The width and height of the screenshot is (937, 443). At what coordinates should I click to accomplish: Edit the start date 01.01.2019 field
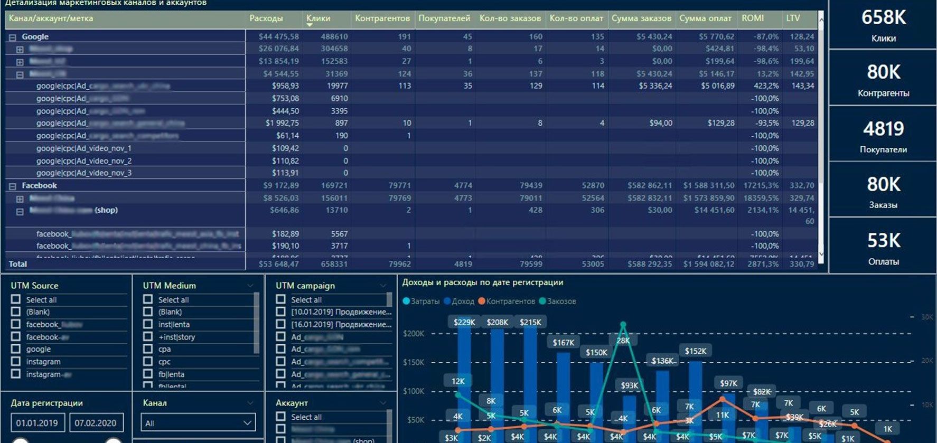point(38,423)
